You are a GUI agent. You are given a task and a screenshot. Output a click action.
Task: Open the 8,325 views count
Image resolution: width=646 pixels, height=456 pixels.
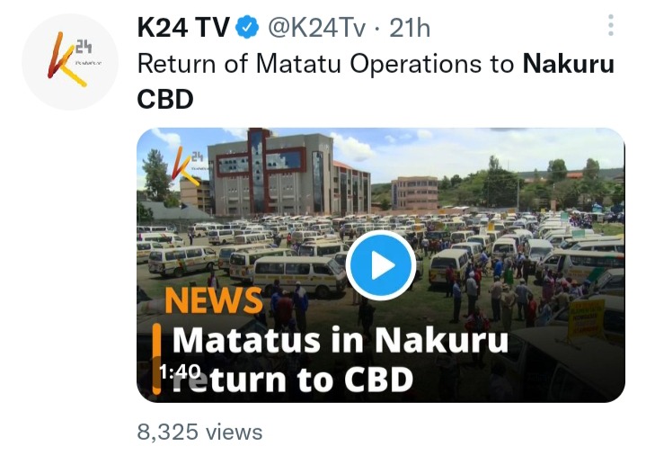pos(199,432)
